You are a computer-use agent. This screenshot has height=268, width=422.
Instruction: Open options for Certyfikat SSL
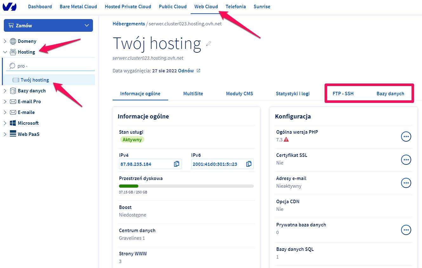(406, 159)
